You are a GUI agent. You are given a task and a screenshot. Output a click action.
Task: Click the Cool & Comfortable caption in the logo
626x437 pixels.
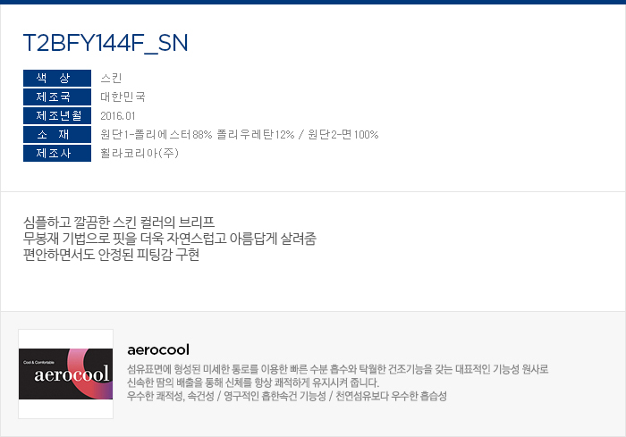[38, 362]
